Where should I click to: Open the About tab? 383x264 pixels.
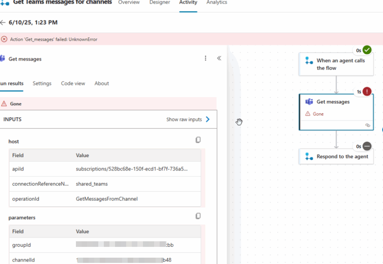102,83
